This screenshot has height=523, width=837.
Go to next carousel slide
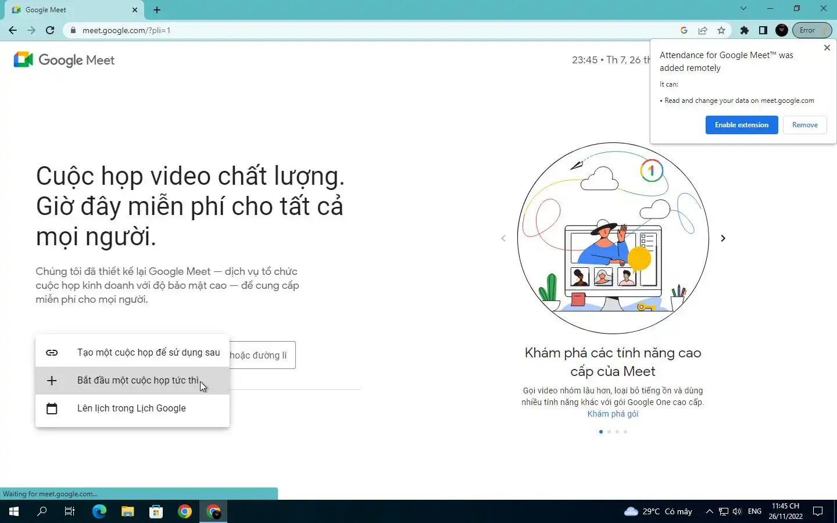[723, 238]
